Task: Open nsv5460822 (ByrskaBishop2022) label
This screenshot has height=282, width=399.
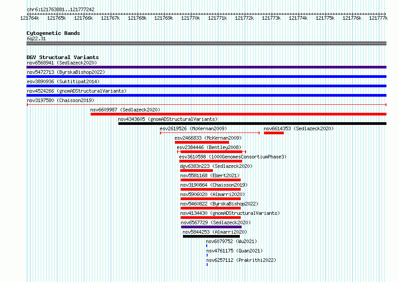Action: (x=219, y=204)
